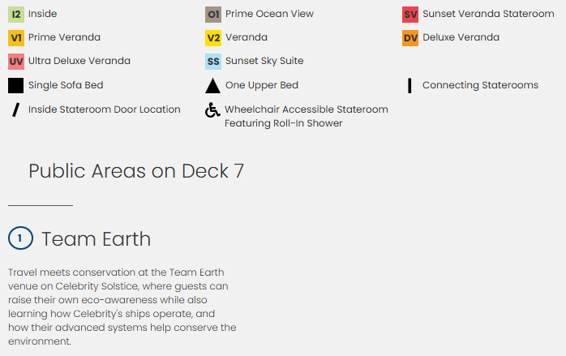Click the V1 Prime Veranda badge
566x356 pixels.
coord(16,37)
